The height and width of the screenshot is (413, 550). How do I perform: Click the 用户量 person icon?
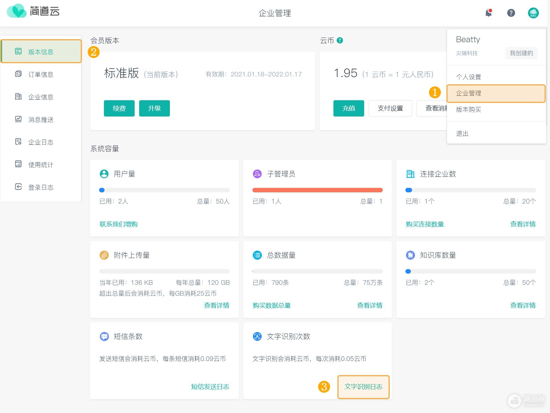(x=104, y=174)
